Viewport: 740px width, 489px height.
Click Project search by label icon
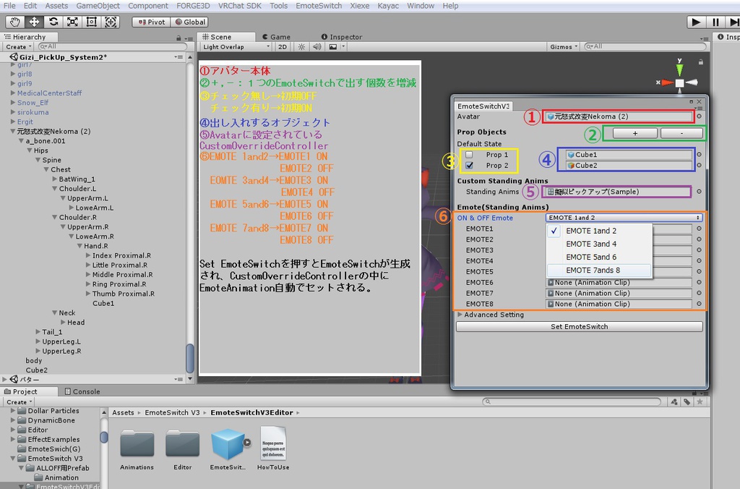coord(687,401)
